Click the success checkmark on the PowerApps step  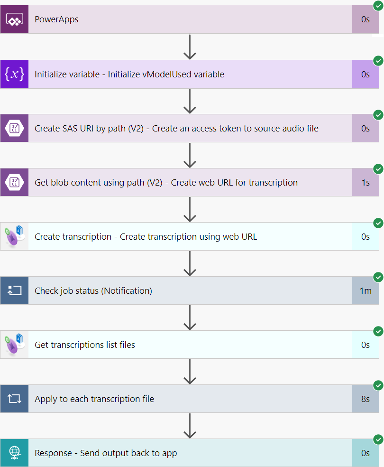(x=378, y=7)
